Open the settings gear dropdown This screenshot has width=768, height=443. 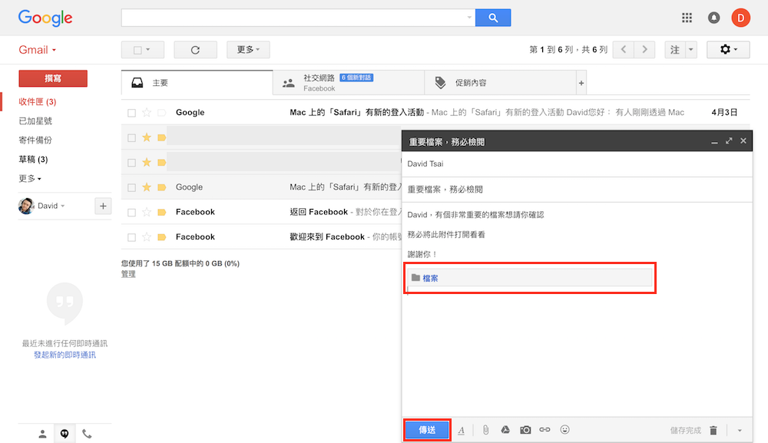coord(728,50)
